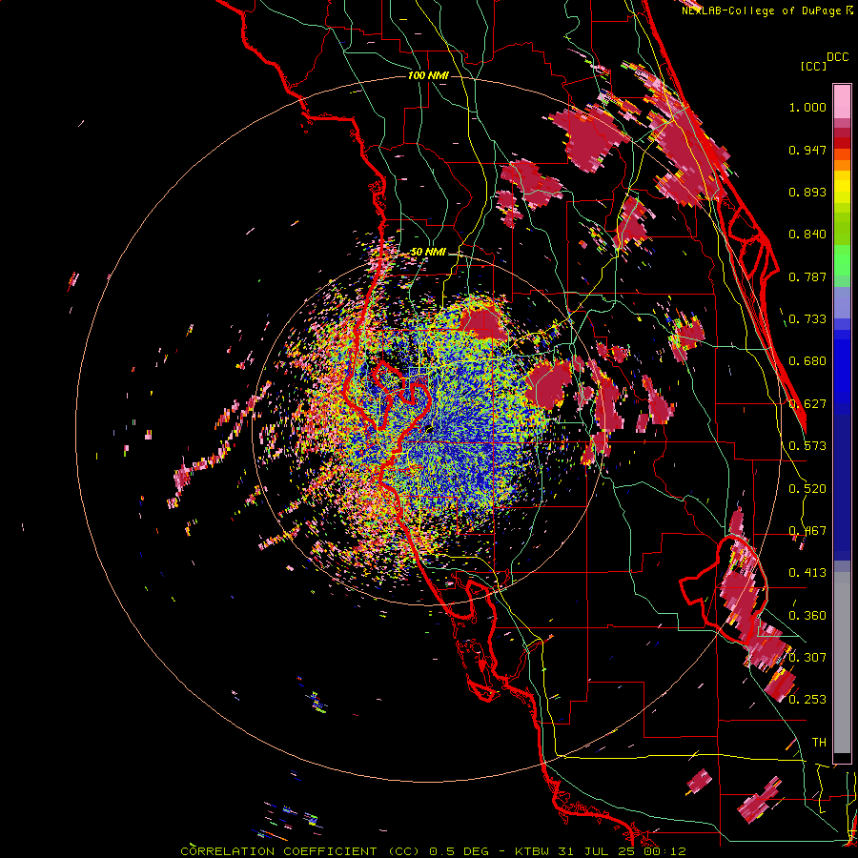Pick the bright green segment near 0.787

[842, 265]
